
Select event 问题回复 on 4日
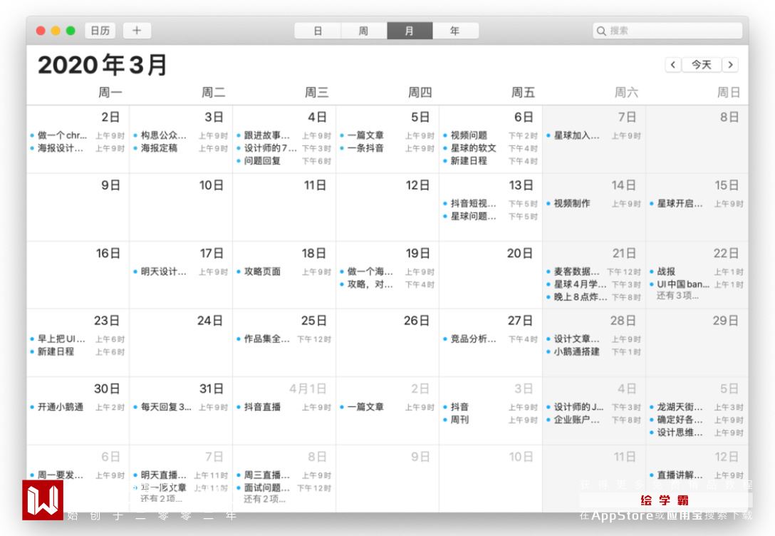284,160
